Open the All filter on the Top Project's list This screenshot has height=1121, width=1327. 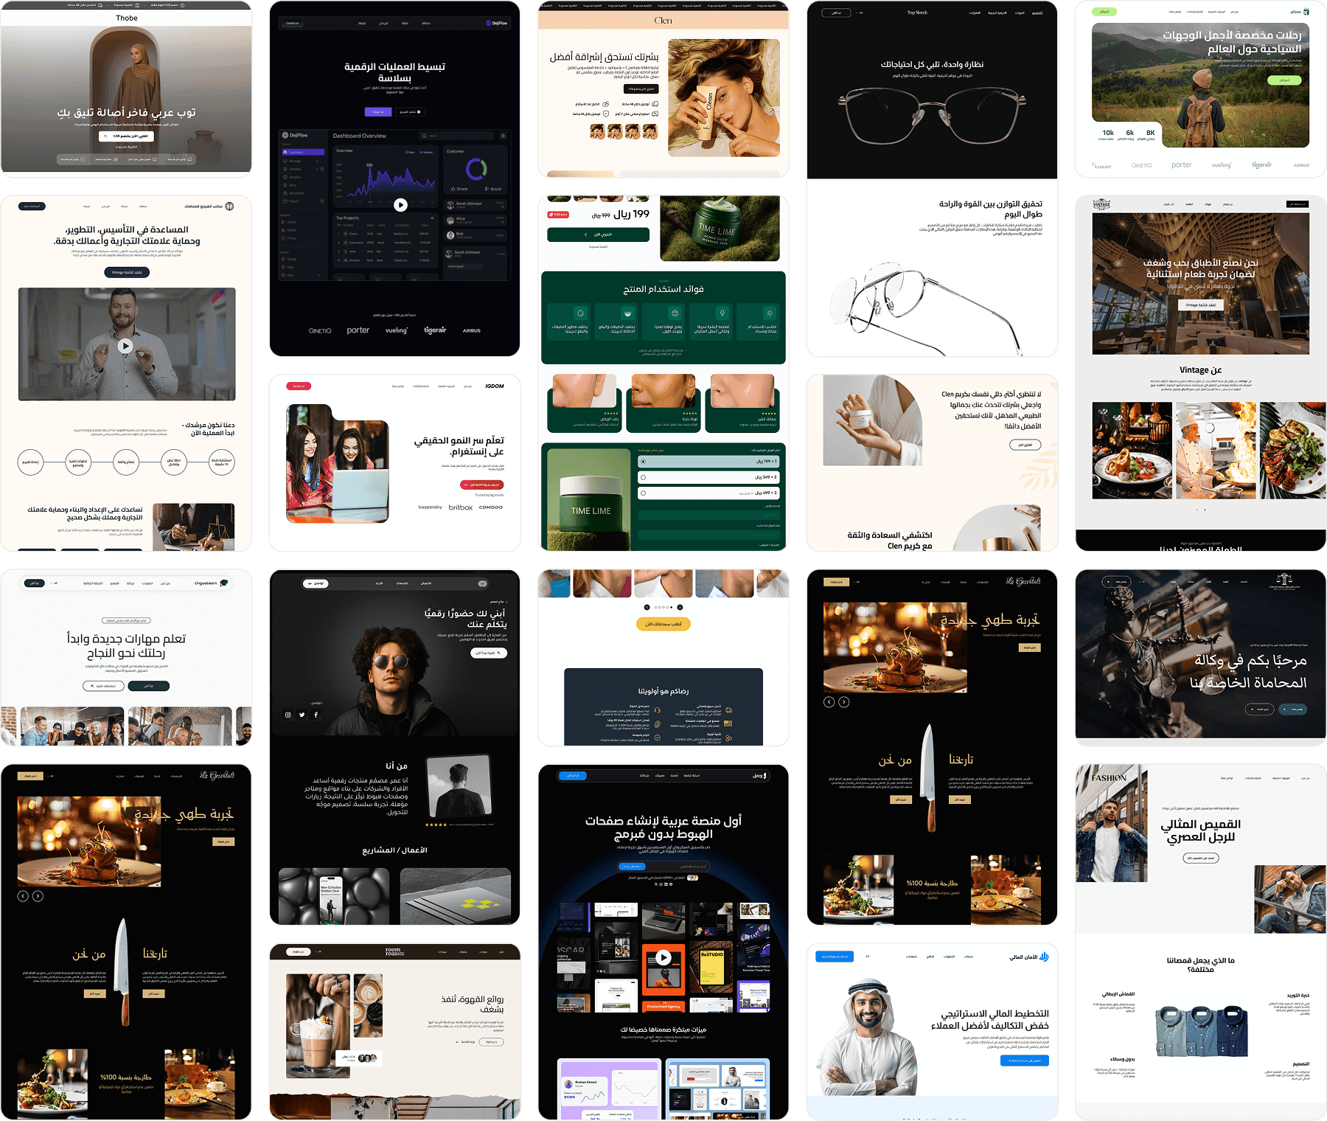[x=433, y=218]
